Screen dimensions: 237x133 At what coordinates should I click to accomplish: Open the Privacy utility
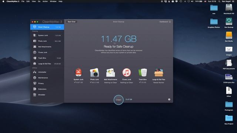47,83
